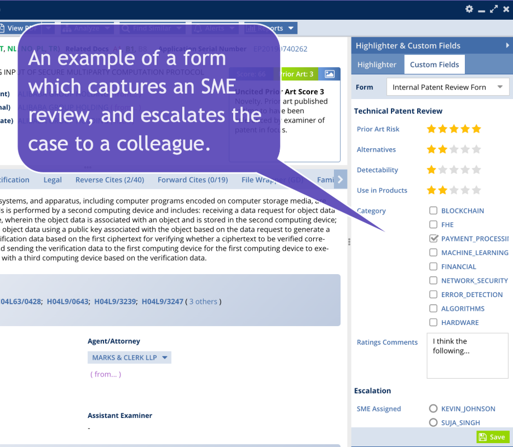Screen dimensions: 513x447
Task: Set Use in Products to three stars
Action: click(454, 190)
